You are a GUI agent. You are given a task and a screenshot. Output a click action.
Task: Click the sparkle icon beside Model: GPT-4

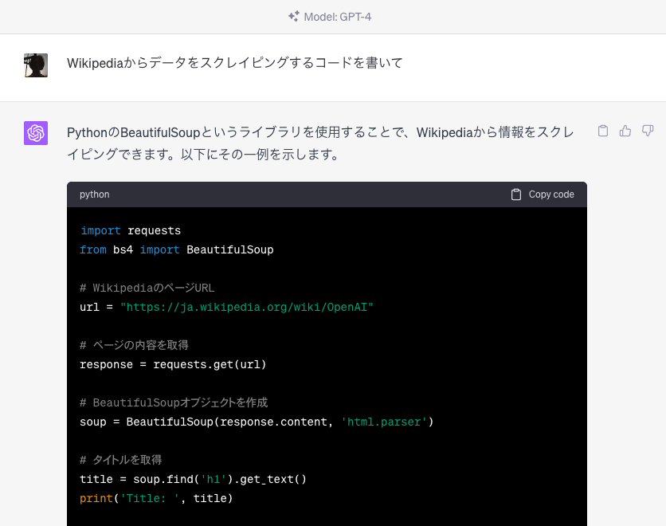[294, 16]
